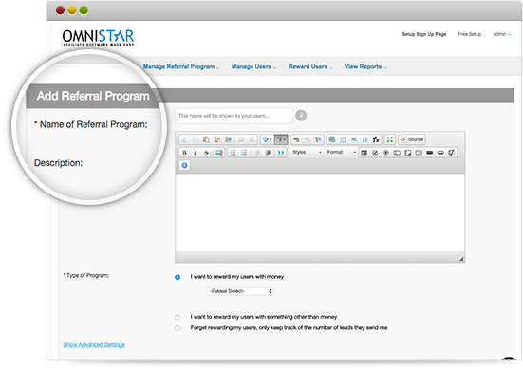
Task: Select reward my users with money
Action: (177, 277)
